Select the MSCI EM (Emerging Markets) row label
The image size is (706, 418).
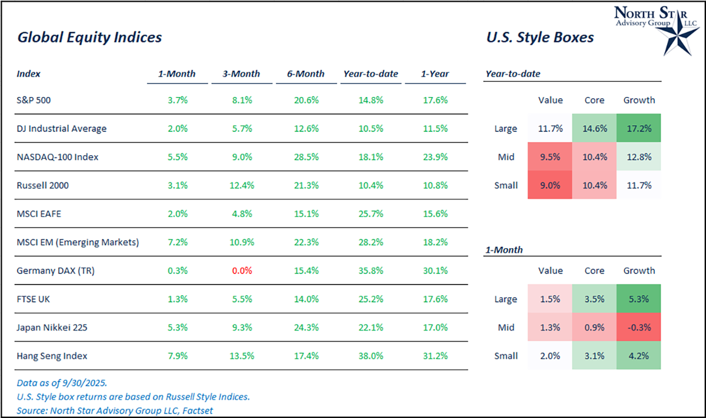[x=78, y=242]
